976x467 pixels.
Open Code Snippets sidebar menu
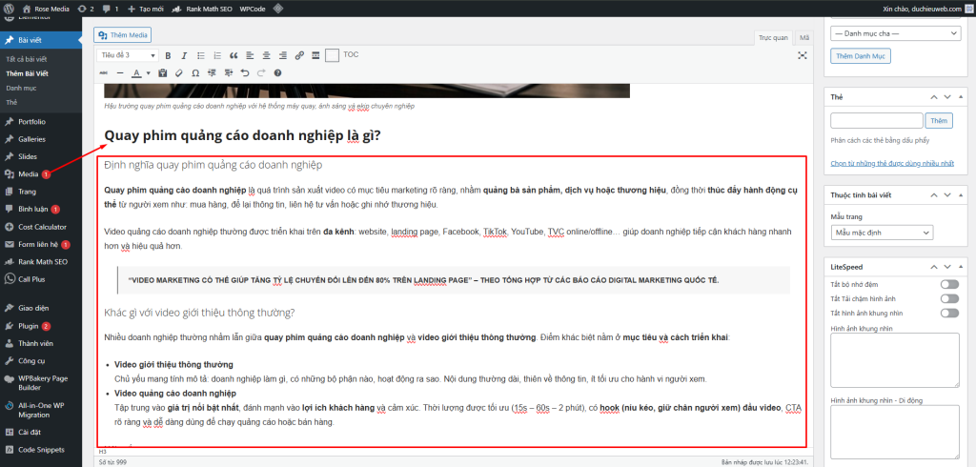[x=40, y=450]
